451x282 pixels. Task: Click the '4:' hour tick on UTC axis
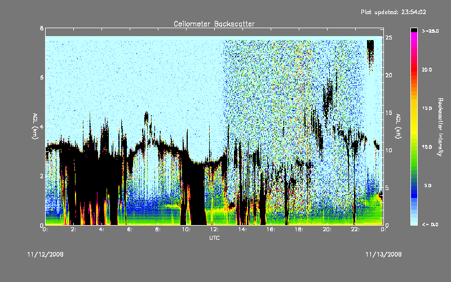(101, 230)
